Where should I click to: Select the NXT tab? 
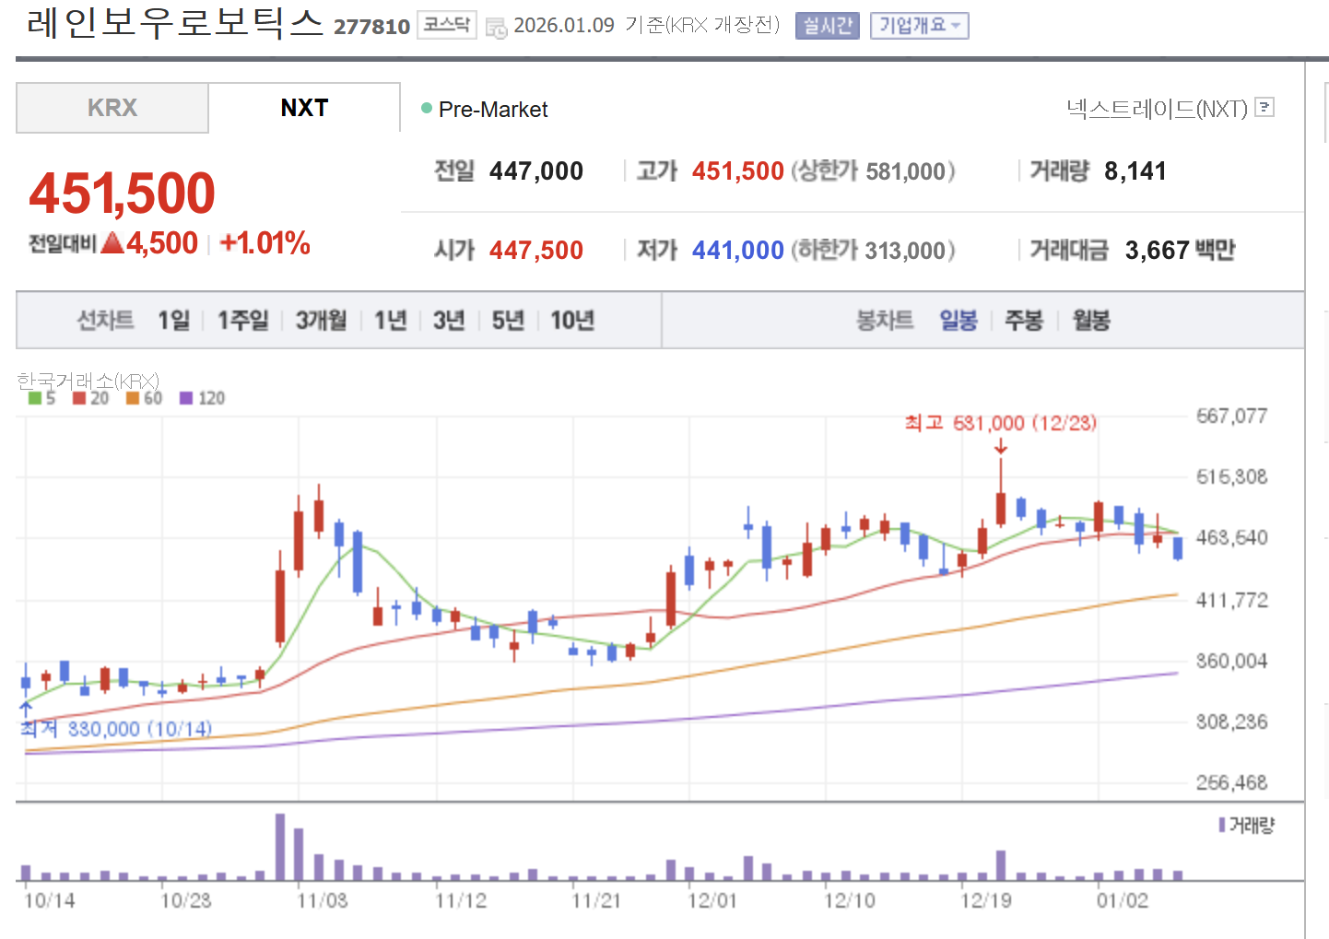pos(304,108)
